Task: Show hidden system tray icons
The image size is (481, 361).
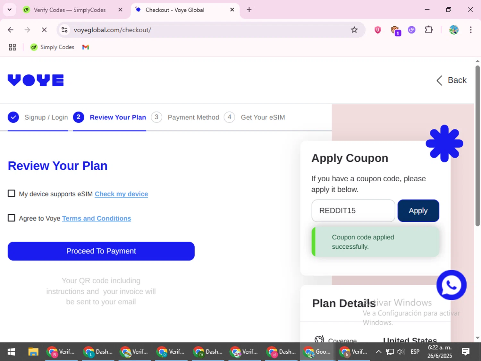Action: point(378,352)
